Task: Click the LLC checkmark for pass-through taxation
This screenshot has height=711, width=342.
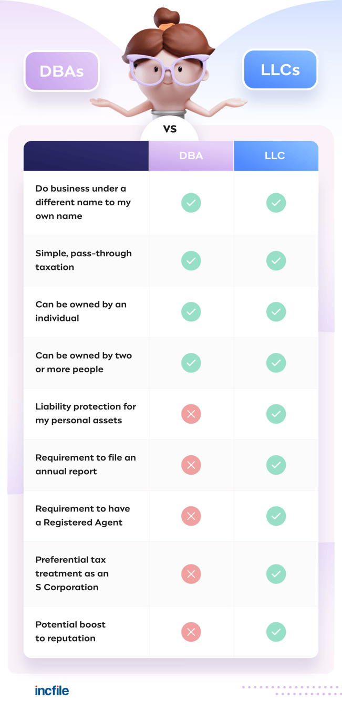Action: click(x=276, y=260)
